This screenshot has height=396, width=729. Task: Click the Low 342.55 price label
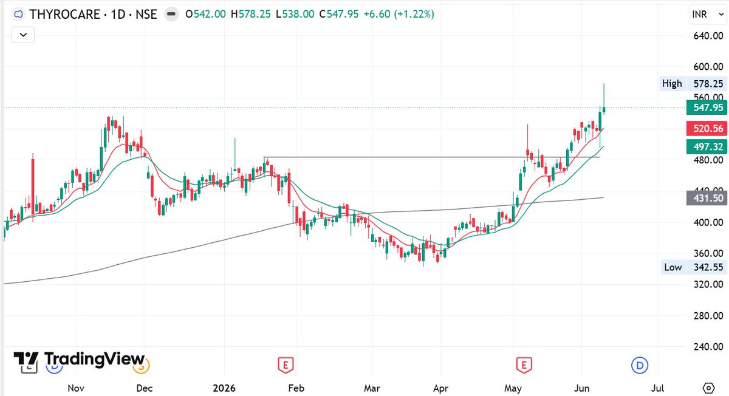(x=693, y=267)
